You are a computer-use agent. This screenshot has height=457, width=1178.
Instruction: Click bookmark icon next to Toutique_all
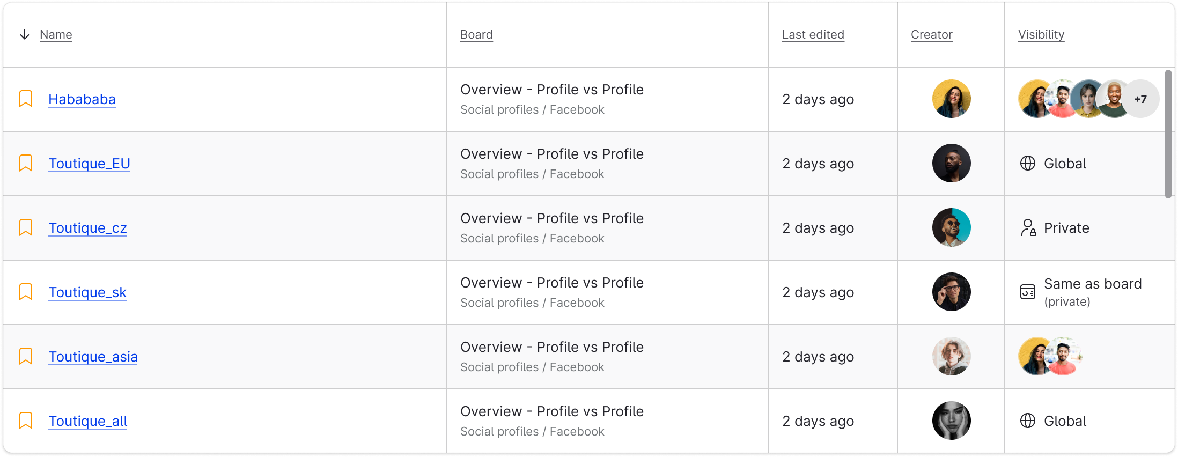[26, 421]
